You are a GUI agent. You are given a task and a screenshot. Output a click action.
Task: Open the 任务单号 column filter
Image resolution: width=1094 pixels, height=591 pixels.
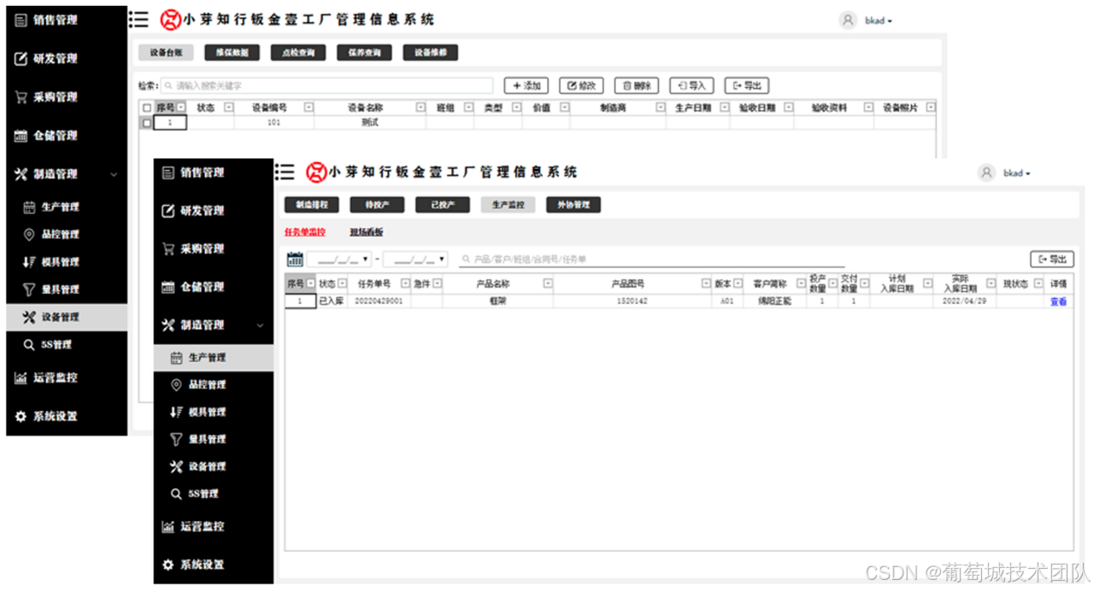click(405, 284)
